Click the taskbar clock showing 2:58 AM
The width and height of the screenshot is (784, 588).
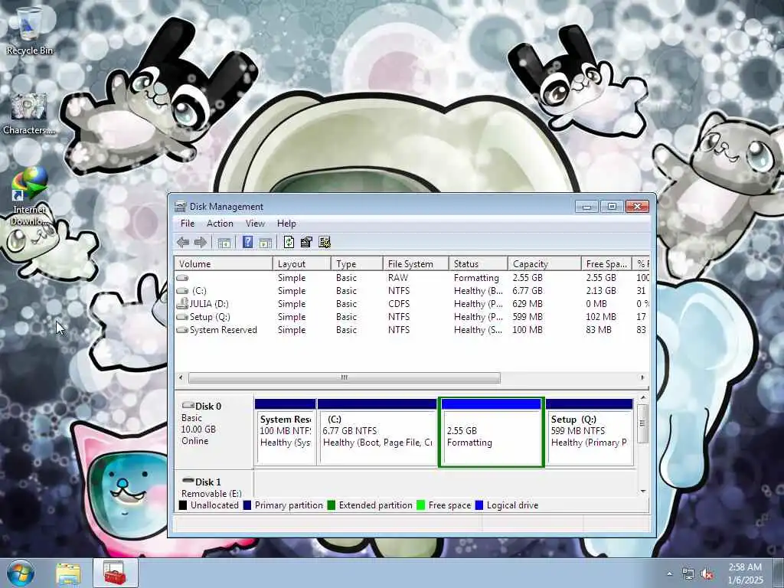point(745,573)
